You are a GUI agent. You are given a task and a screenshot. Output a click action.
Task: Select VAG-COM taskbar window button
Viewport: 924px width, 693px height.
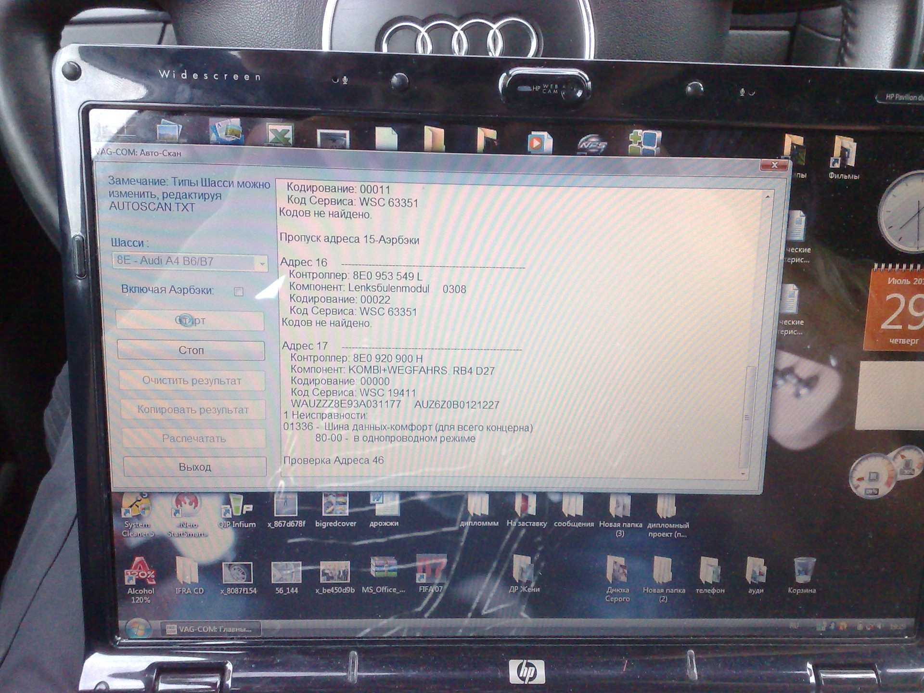(212, 629)
